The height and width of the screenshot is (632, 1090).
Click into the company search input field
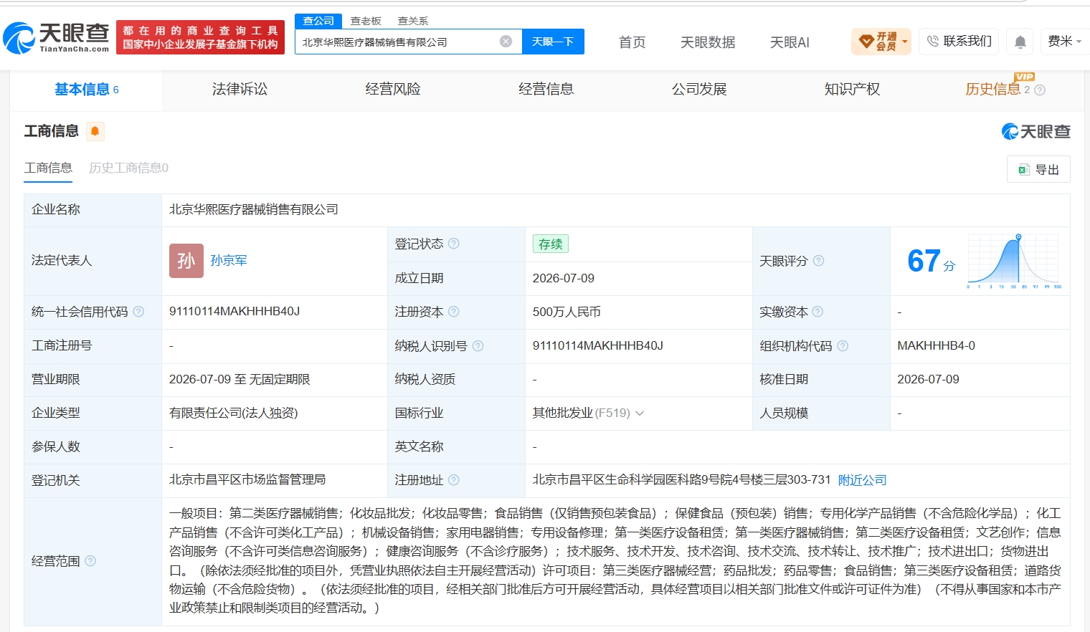click(397, 42)
